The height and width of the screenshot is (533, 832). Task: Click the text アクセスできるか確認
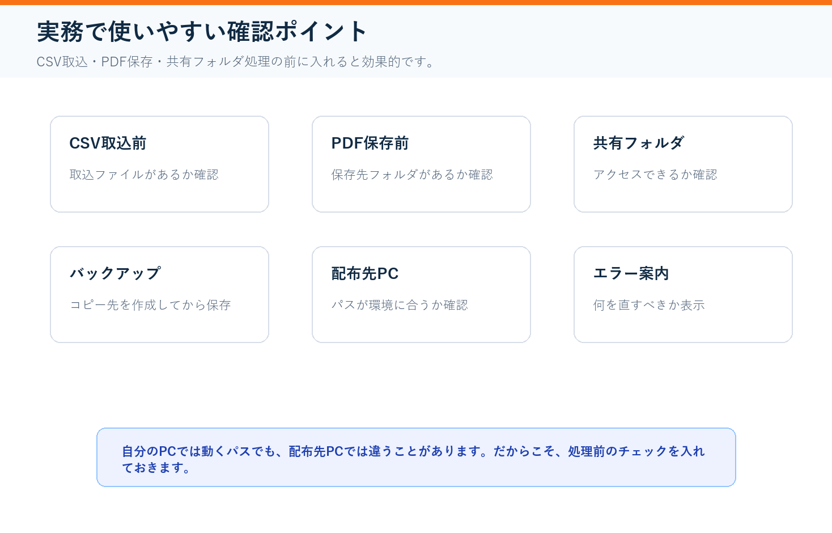[x=655, y=175]
